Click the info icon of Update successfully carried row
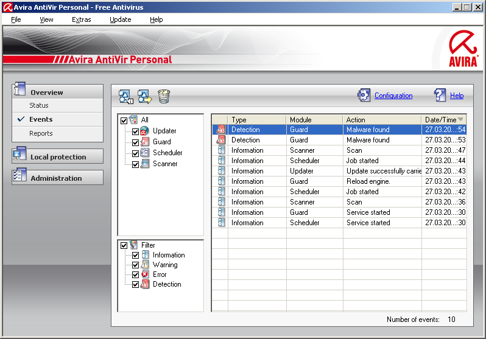 point(221,171)
